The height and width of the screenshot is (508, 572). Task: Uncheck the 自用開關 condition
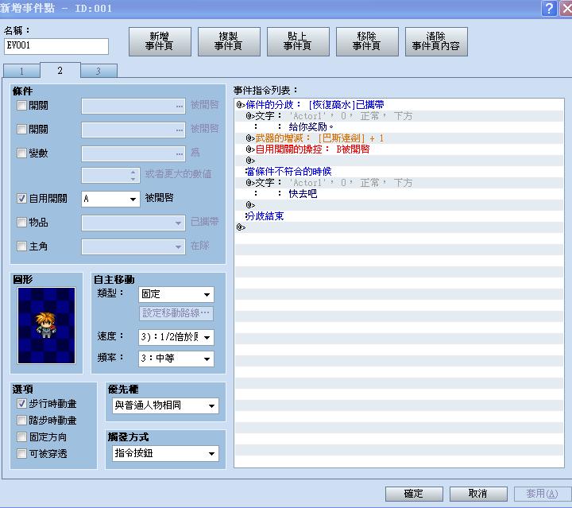(x=22, y=198)
